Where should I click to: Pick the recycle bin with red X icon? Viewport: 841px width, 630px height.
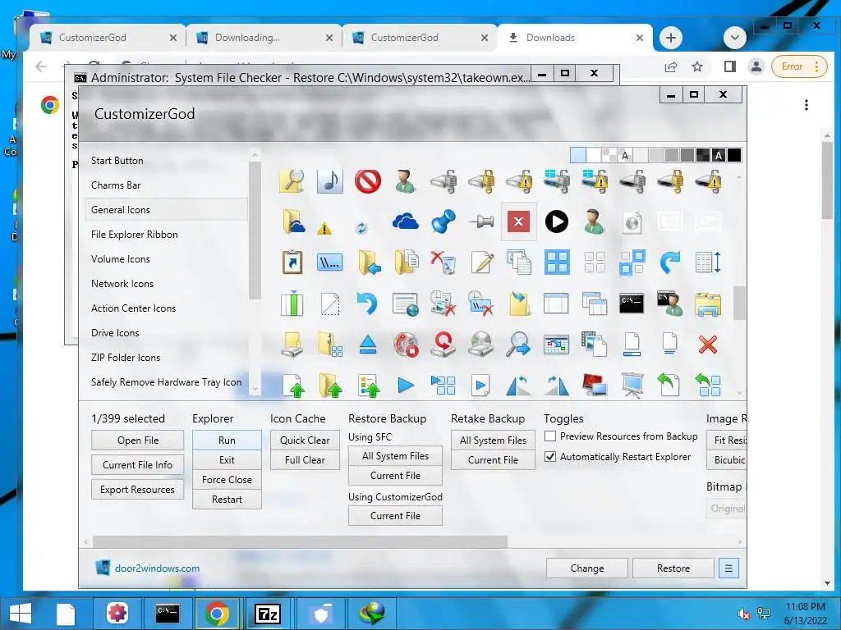pos(443,262)
